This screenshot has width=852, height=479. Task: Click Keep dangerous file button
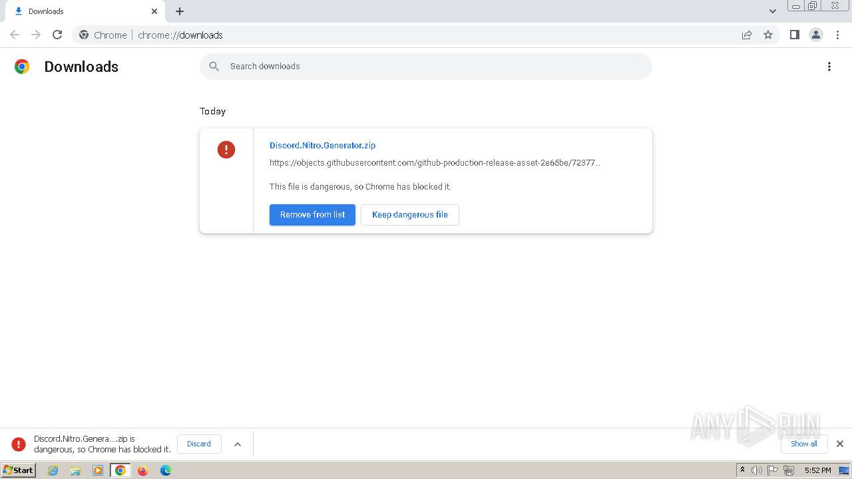point(410,215)
